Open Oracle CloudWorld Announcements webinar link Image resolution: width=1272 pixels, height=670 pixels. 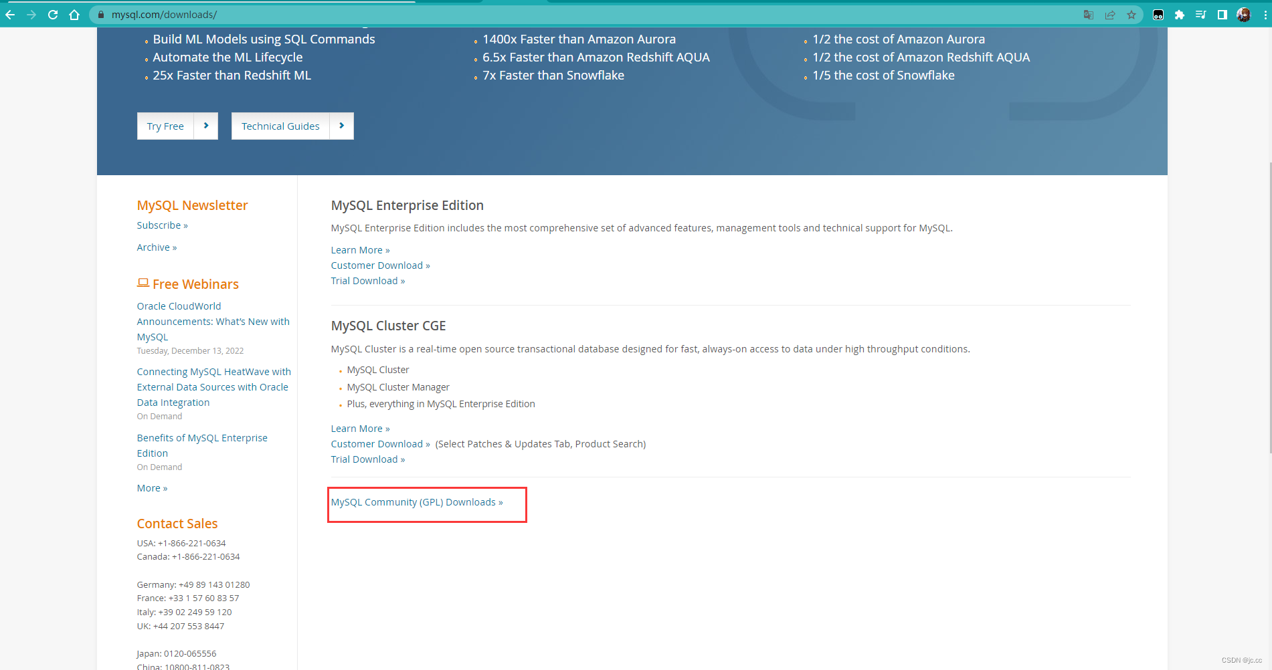coord(213,322)
